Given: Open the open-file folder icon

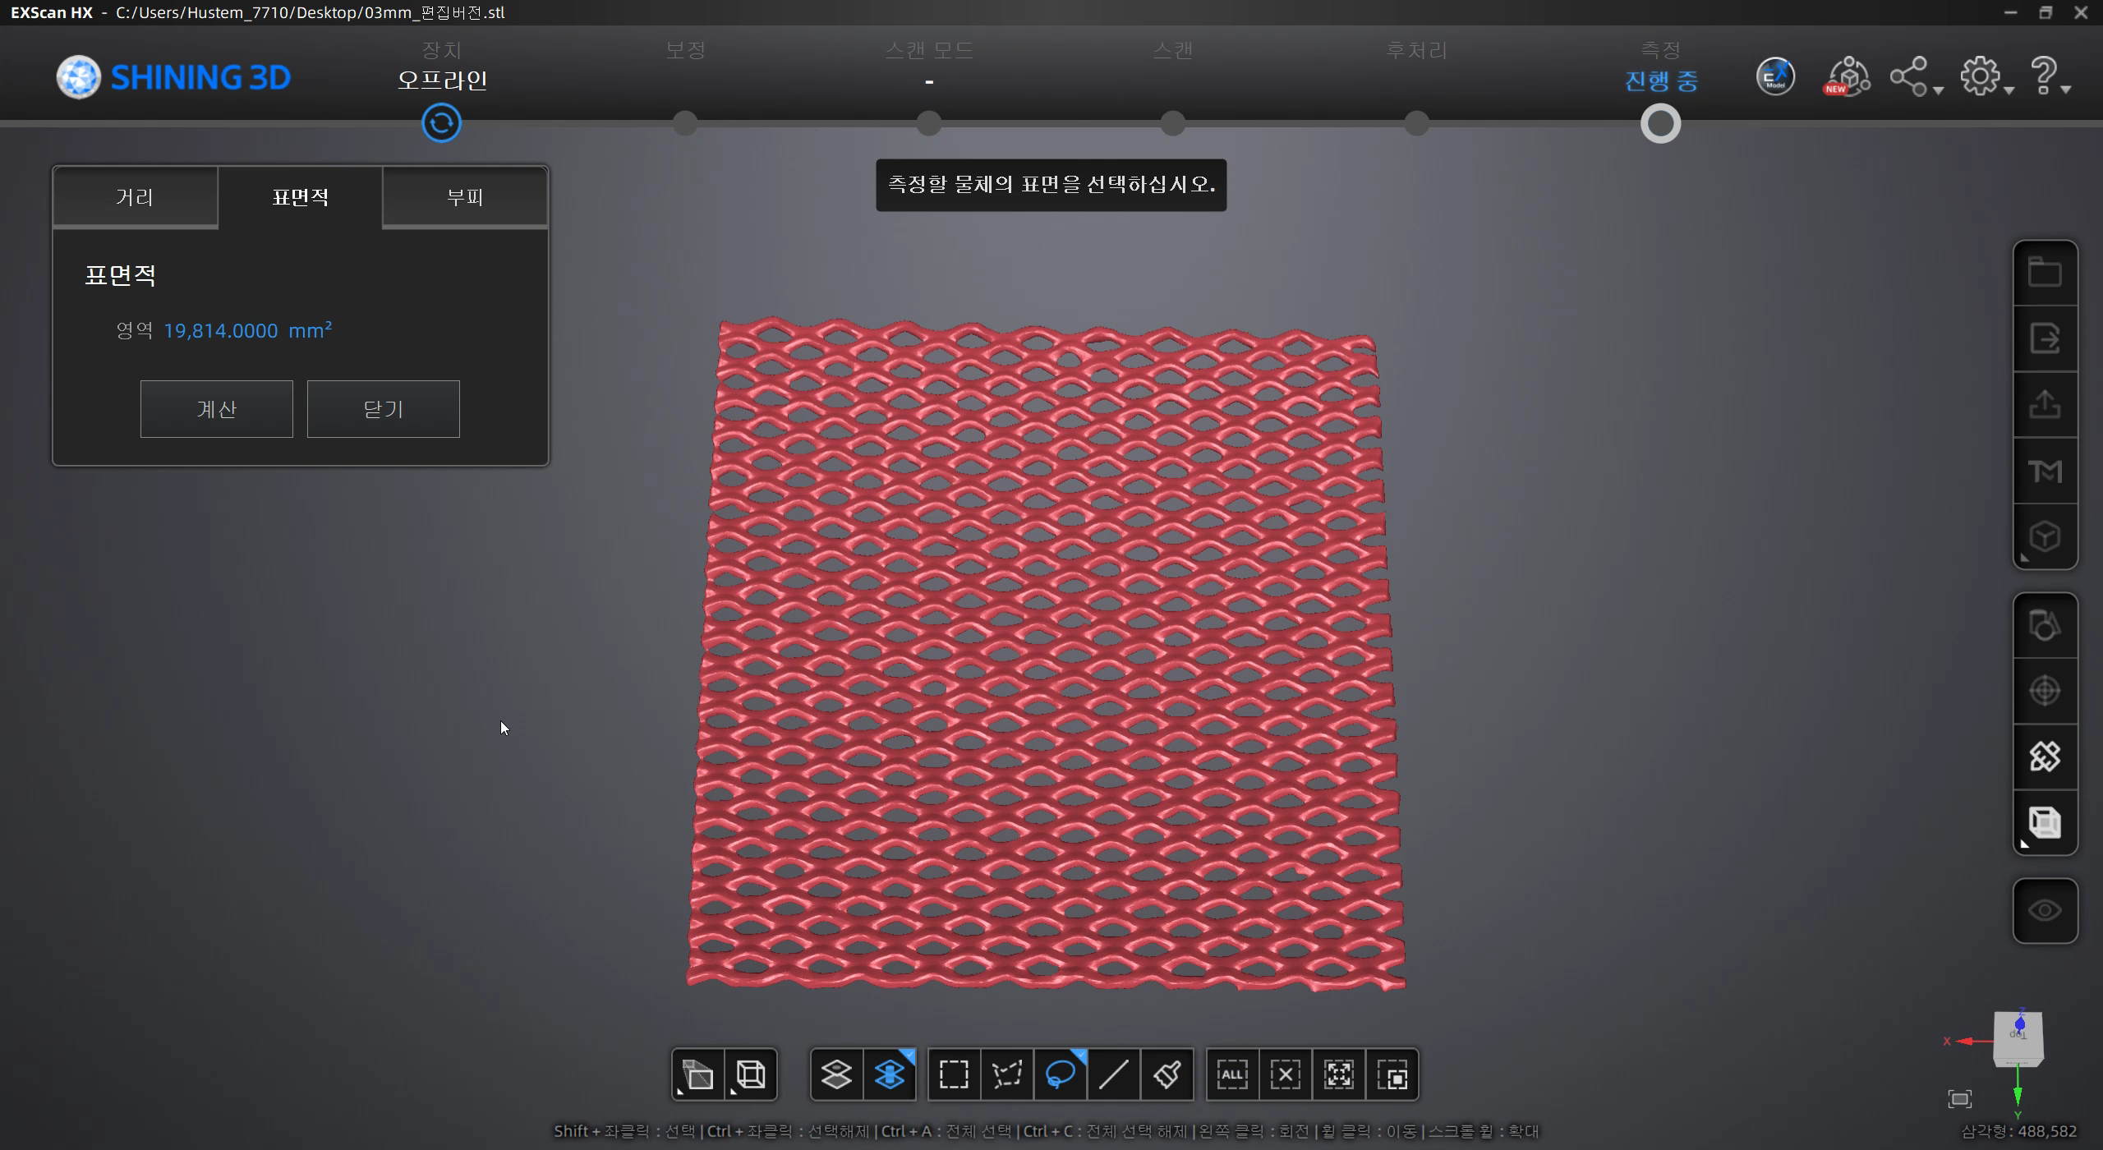Looking at the screenshot, I should [2045, 273].
